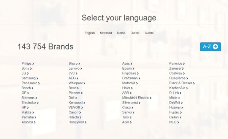Screen dimensions: 228x139
Task: Open the Parkside brand link
Action: point(177,64)
